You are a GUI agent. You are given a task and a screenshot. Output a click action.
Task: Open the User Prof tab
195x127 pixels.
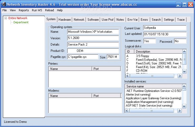pyautogui.click(x=108, y=20)
